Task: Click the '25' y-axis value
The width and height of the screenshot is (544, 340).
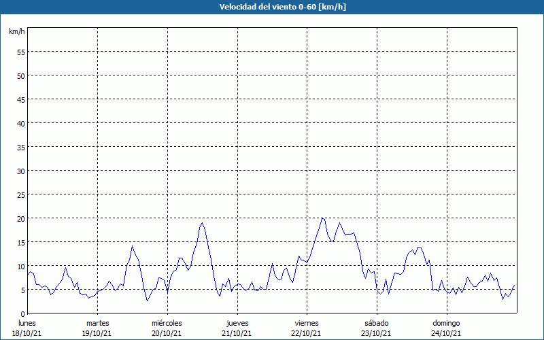Action: (21, 194)
